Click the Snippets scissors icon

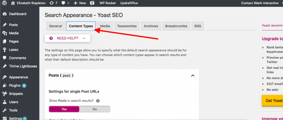(x=5, y=94)
